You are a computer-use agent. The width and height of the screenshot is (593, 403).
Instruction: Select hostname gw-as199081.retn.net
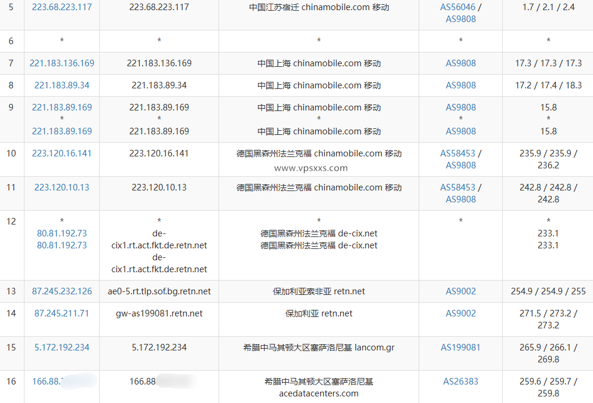point(159,313)
